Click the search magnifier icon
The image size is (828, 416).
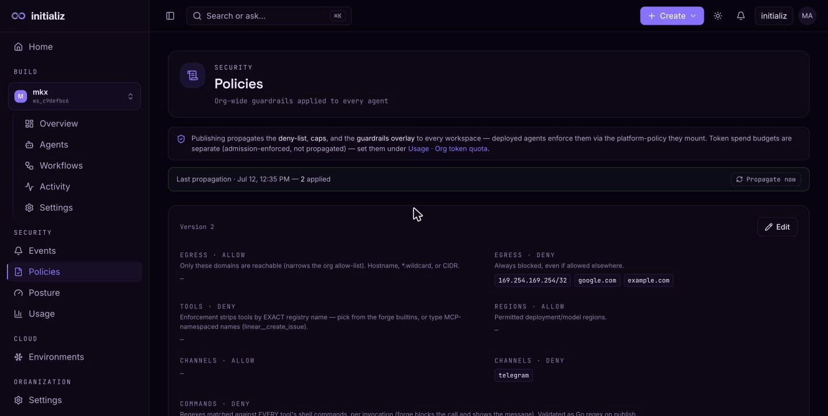[x=197, y=16]
